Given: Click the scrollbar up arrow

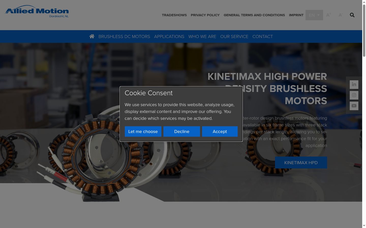Looking at the screenshot, I should click(x=364, y=2).
